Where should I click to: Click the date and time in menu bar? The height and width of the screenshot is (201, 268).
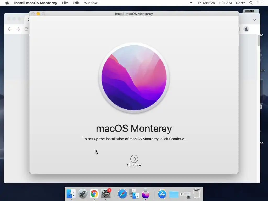[215, 3]
